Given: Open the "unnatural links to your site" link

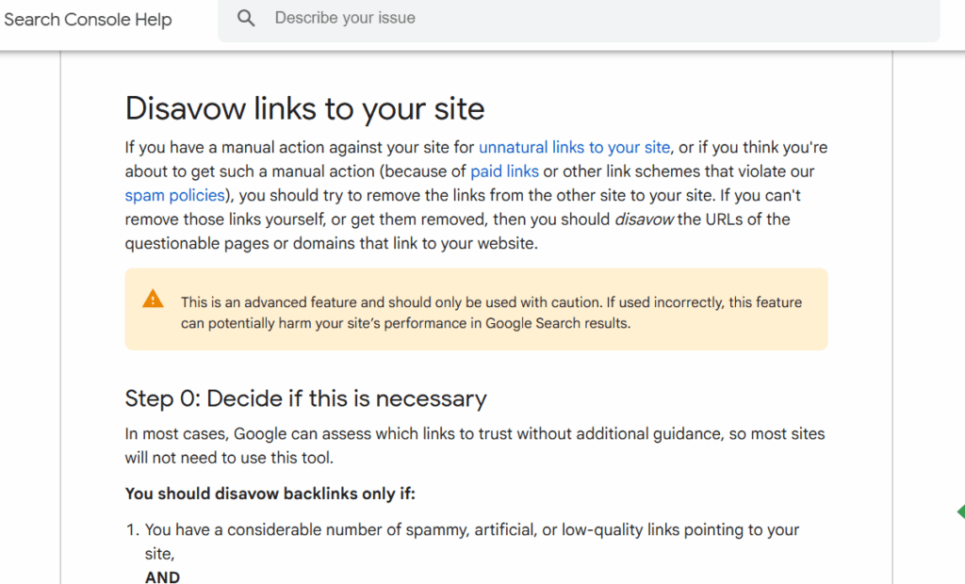Looking at the screenshot, I should [x=574, y=148].
